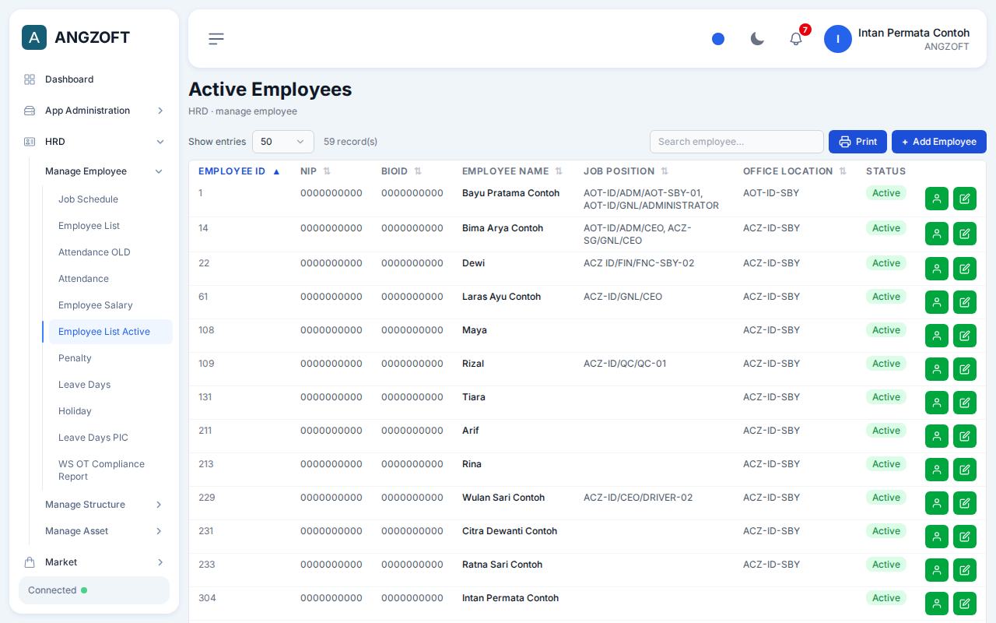Viewport: 996px width, 623px height.
Task: Go to Dashboard
Action: 94,79
